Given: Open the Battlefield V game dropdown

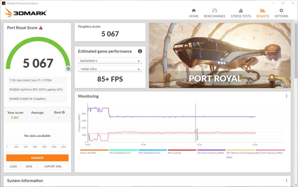Looking at the screenshot, I should (x=110, y=61).
